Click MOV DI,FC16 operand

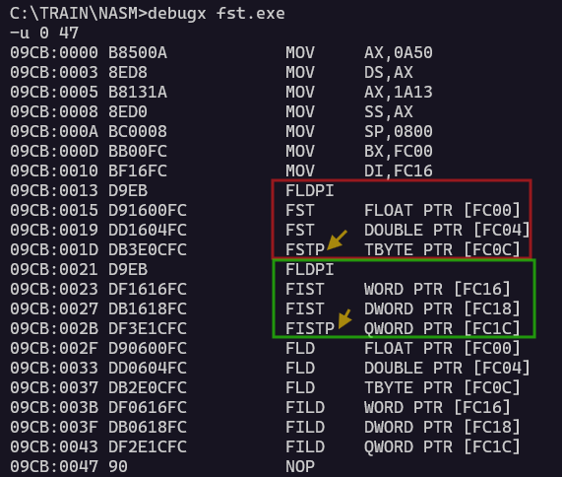[x=399, y=170]
